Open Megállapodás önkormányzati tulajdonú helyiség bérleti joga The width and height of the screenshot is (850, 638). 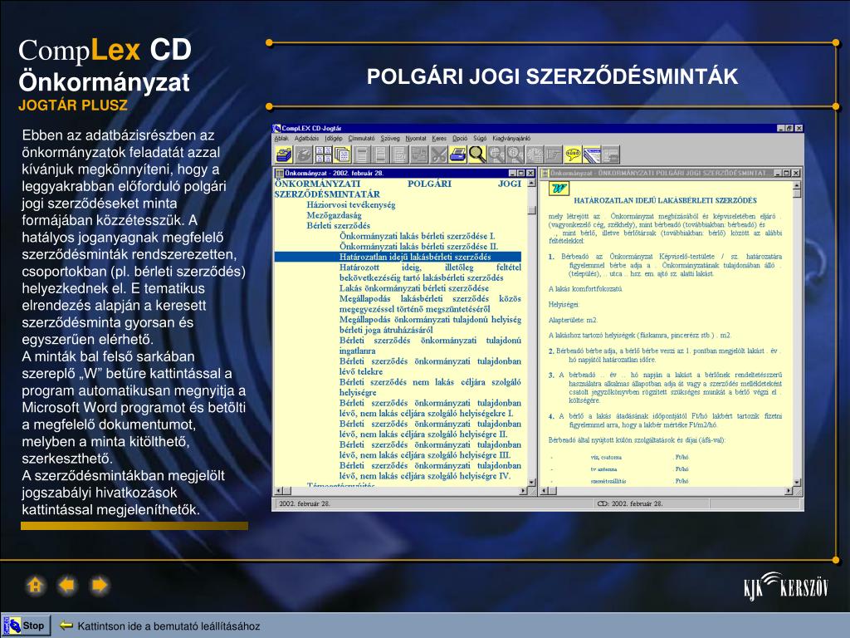click(x=430, y=325)
